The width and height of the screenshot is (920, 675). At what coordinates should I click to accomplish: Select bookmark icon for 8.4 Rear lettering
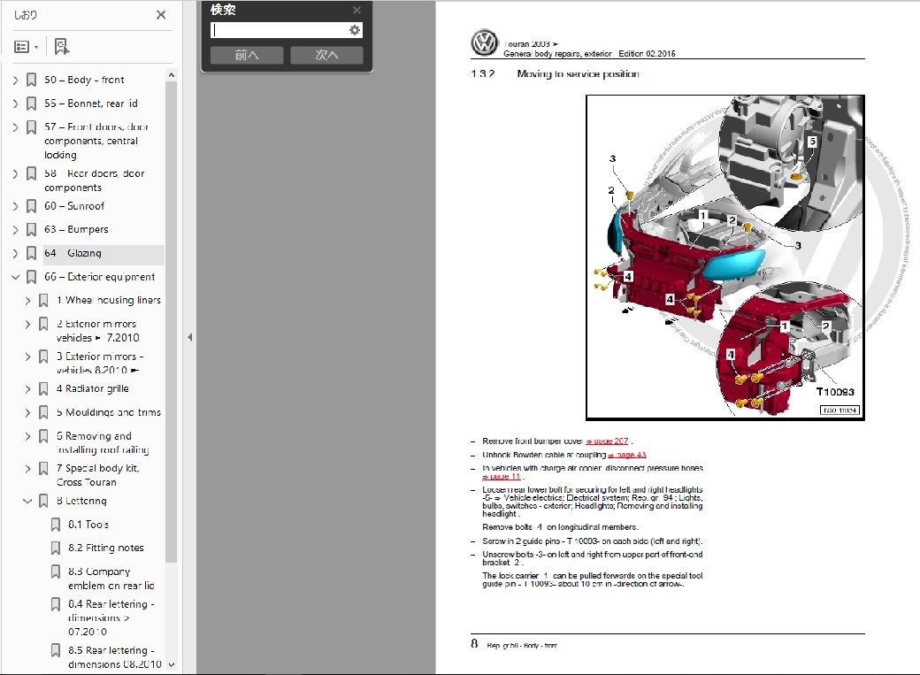coord(56,604)
